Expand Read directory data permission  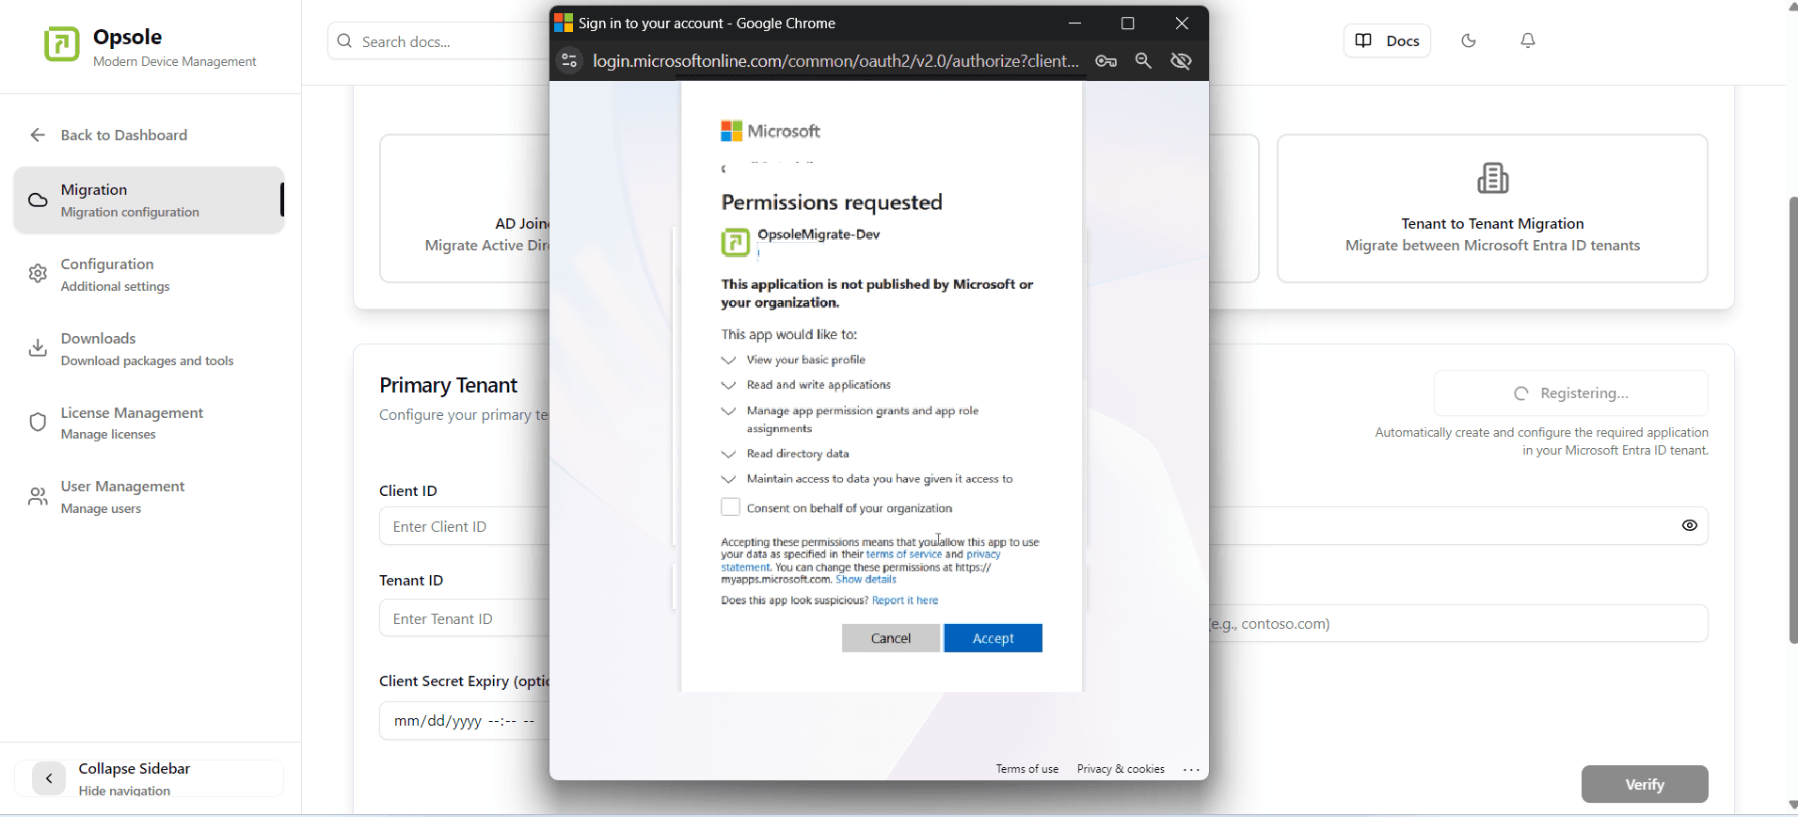[x=728, y=455]
